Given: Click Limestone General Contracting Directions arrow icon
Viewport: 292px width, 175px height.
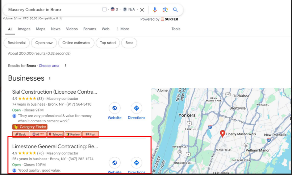Looking at the screenshot, I should point(136,163).
